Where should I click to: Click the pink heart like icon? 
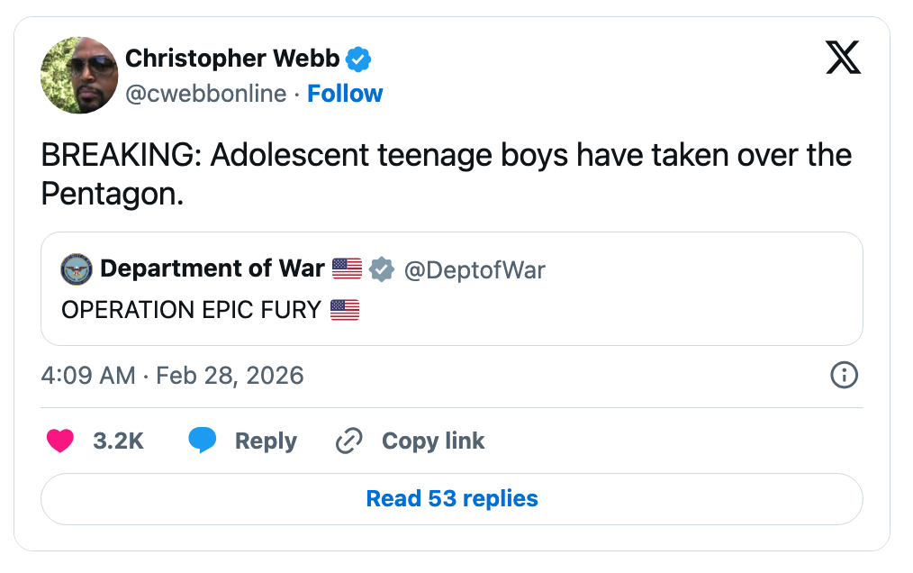pyautogui.click(x=59, y=441)
